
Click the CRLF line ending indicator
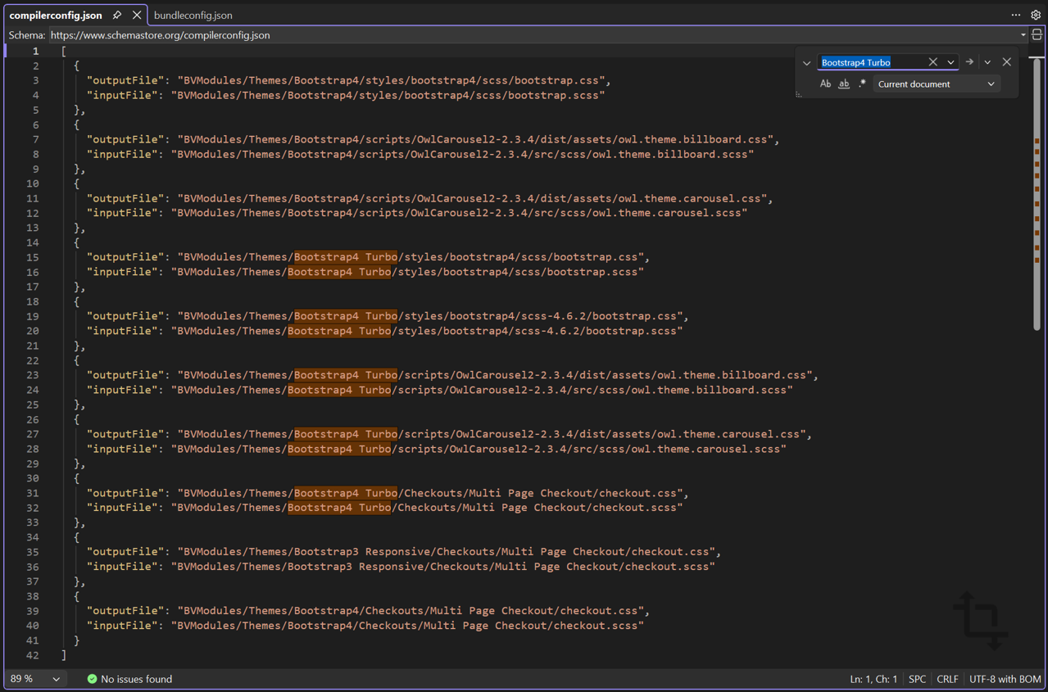tap(947, 679)
